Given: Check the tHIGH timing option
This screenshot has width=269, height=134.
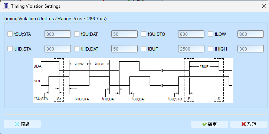Looking at the screenshot, I should (x=210, y=49).
